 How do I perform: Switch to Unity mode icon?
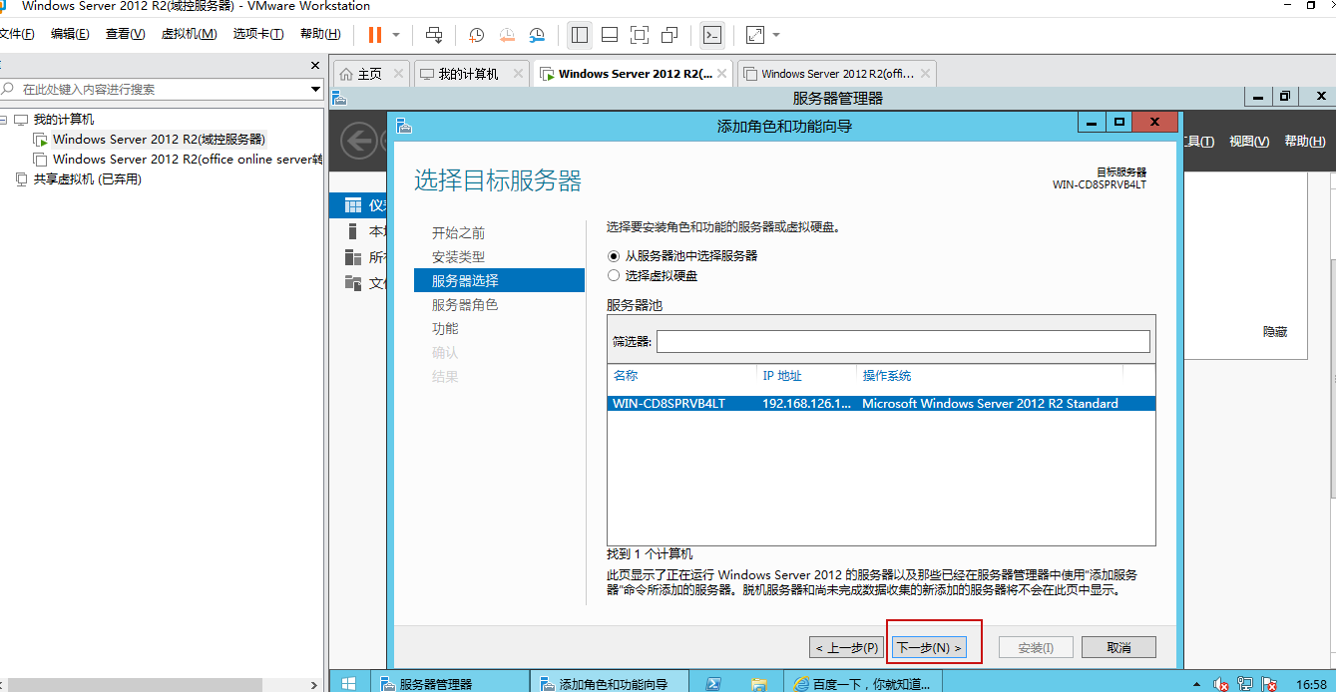669,35
